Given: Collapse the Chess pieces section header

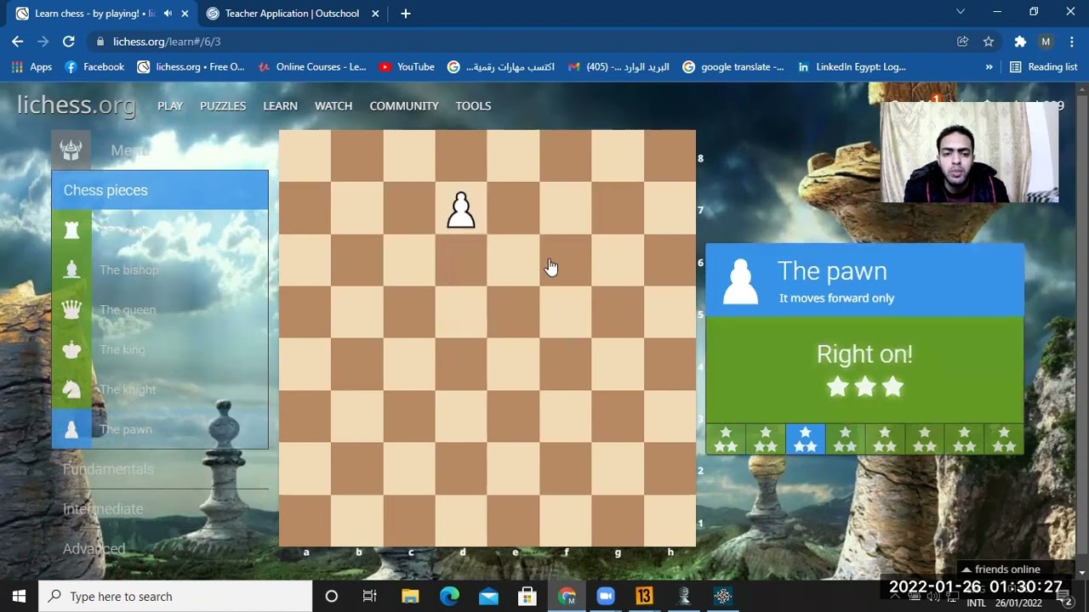Looking at the screenshot, I should [x=160, y=190].
